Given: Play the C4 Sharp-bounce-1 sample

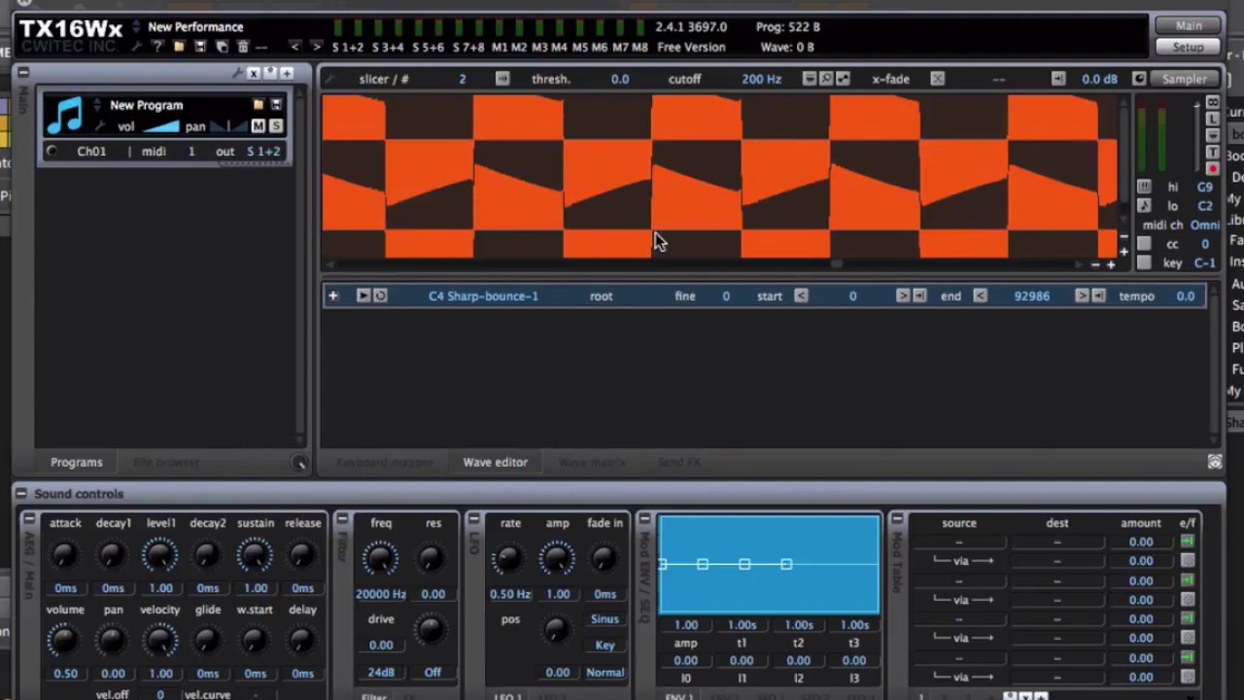Looking at the screenshot, I should [363, 296].
